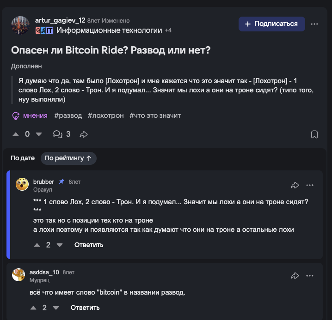Share the question via arrow icon
332x320 pixels.
pos(84,134)
